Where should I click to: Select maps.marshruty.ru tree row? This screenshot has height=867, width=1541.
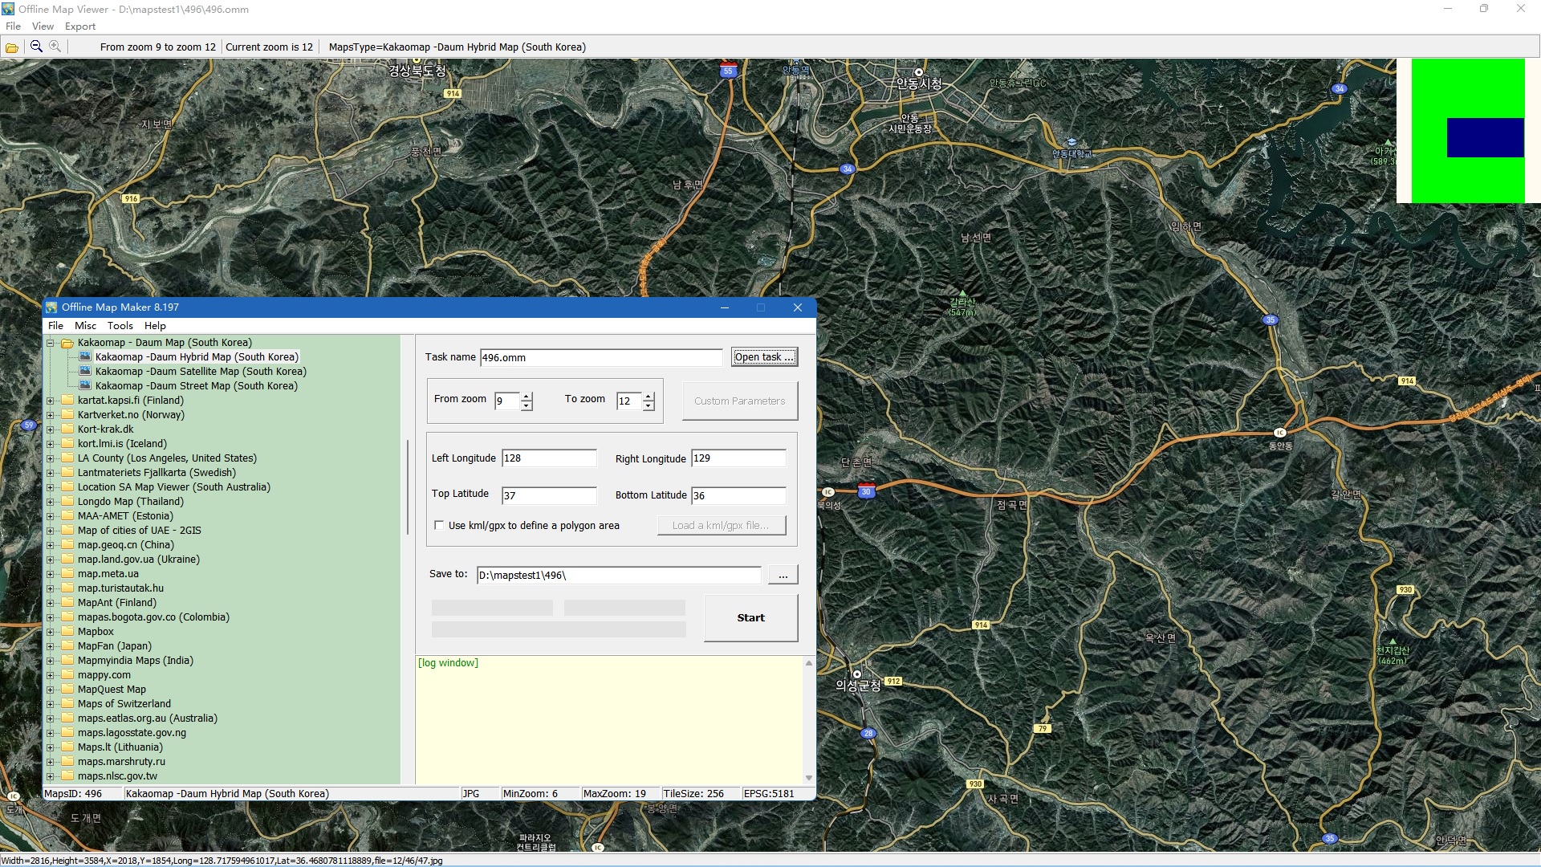121,762
